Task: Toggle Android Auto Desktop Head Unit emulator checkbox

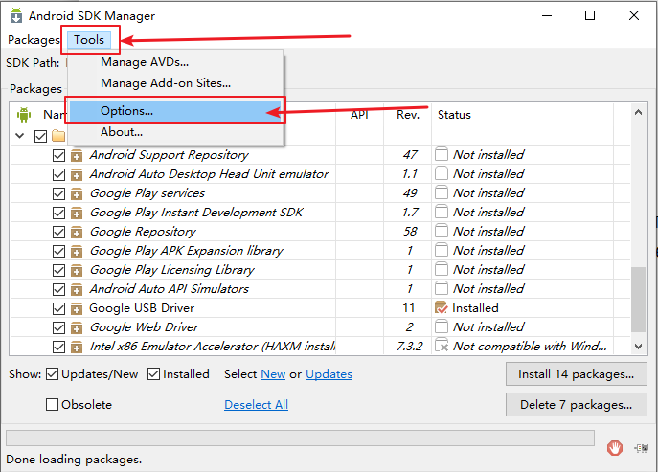Action: point(58,174)
